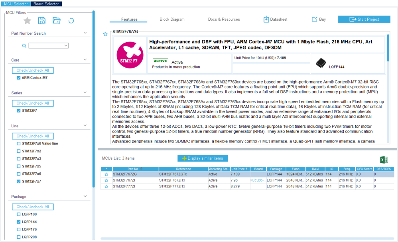Click the MCU Filters panel vertical scrollbar
This screenshot has height=242, width=398.
(93, 99)
